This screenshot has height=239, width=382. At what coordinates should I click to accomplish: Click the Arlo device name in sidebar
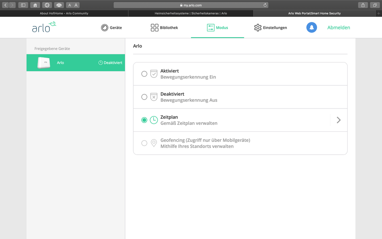60,63
